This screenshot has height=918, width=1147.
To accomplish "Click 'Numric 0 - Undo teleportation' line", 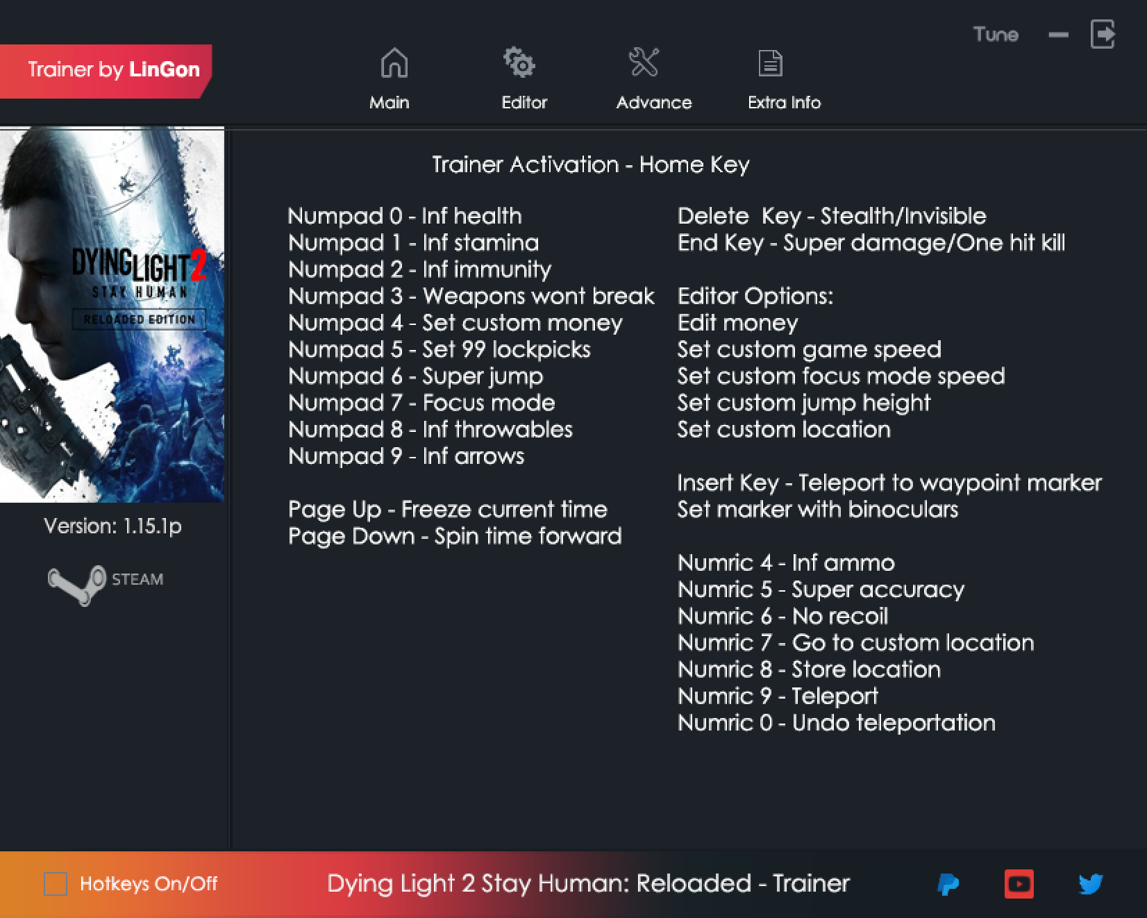I will [x=837, y=723].
